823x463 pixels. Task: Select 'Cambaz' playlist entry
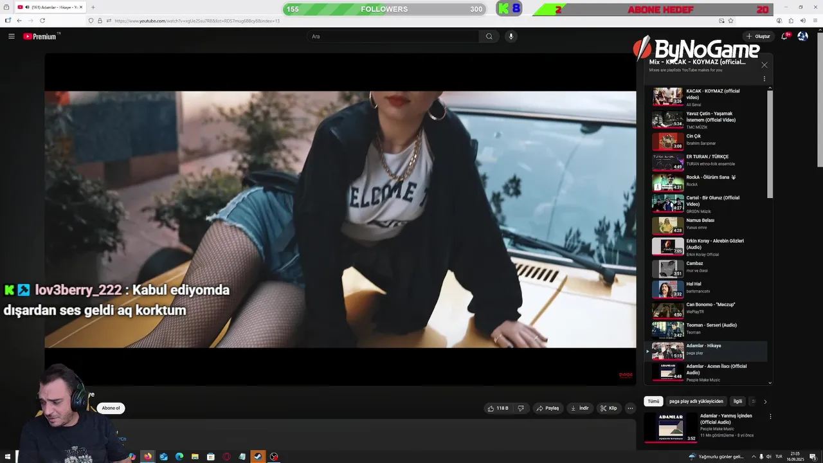706,268
